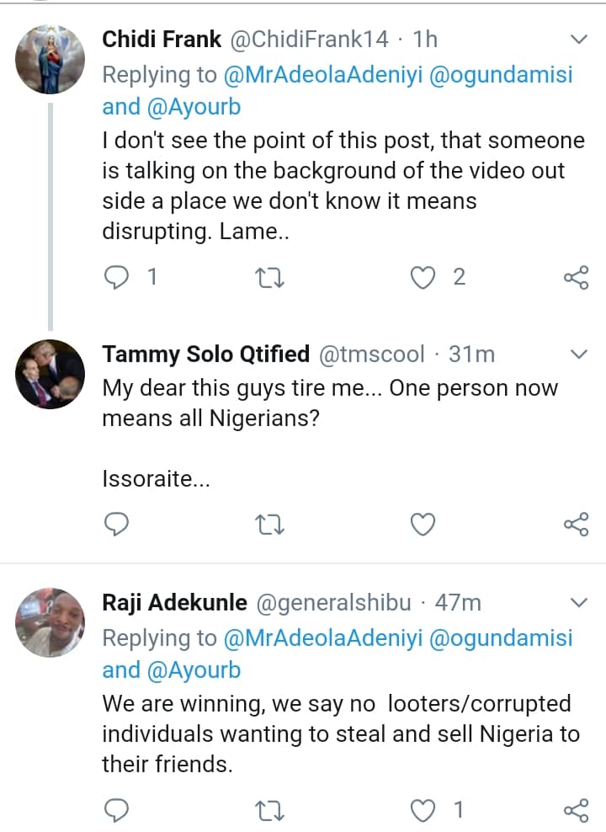This screenshot has height=832, width=606.
Task: Reply to Tammy Solo Qtified's tweet
Action: [x=117, y=525]
